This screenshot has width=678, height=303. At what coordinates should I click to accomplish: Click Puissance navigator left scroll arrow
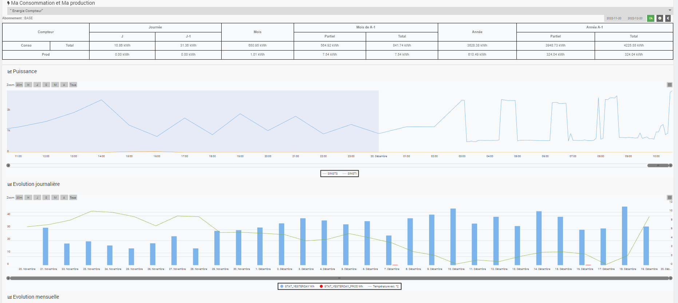(8, 166)
